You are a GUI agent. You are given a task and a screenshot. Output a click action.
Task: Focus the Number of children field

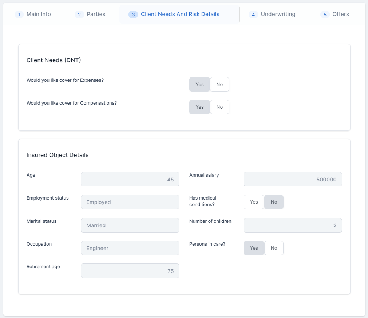(293, 225)
